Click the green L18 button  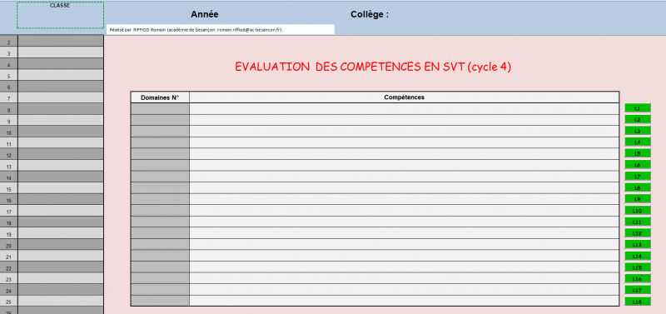[637, 302]
